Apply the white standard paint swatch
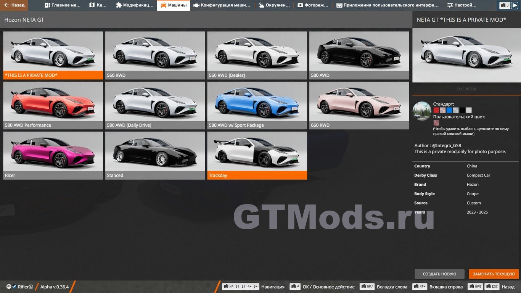 pyautogui.click(x=469, y=110)
